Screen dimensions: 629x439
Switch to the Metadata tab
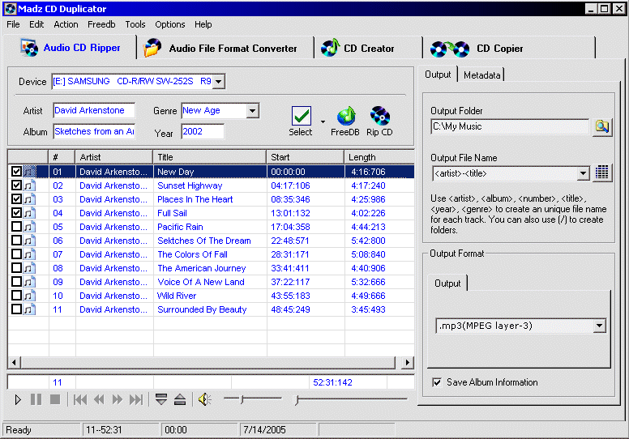481,75
